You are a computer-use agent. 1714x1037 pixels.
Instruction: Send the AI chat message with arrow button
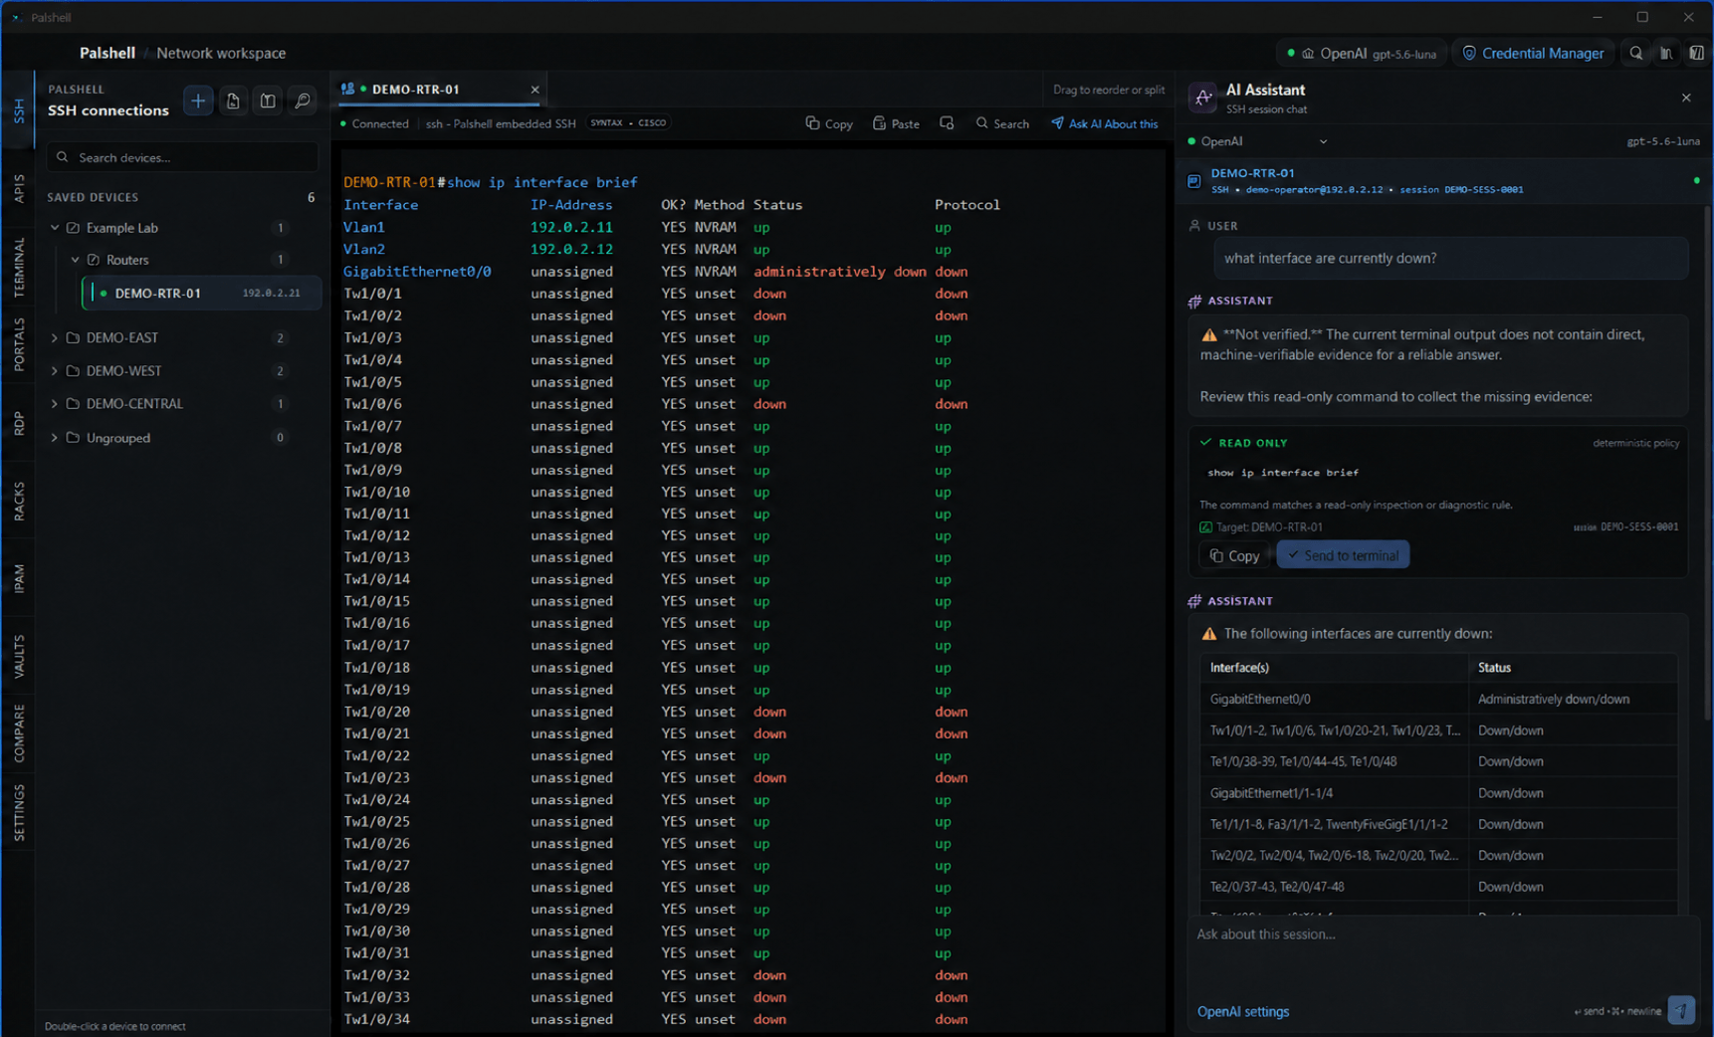click(x=1681, y=1010)
